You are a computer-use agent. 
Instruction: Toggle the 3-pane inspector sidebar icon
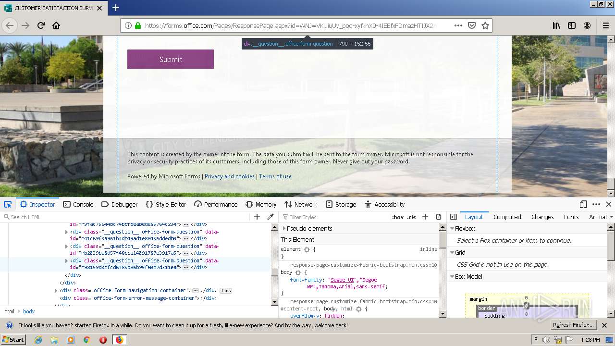[454, 217]
